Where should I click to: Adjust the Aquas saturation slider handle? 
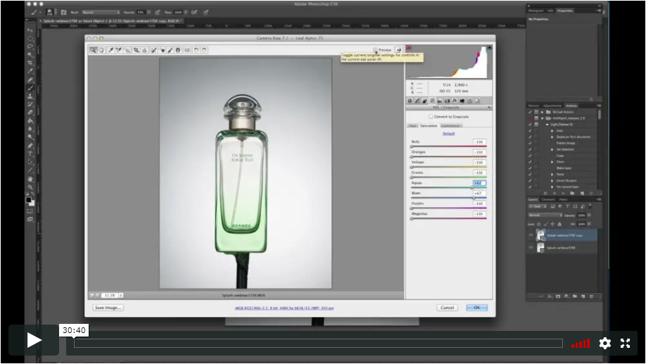[472, 187]
